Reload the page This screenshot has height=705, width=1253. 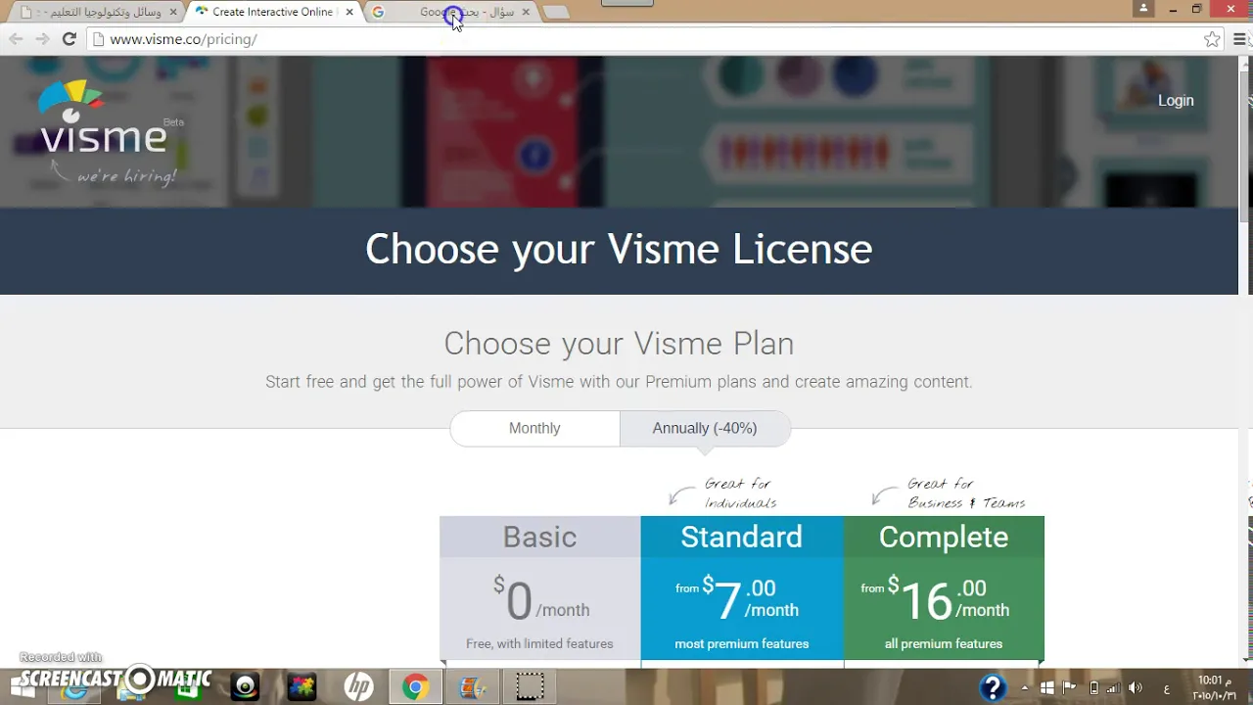click(x=69, y=39)
